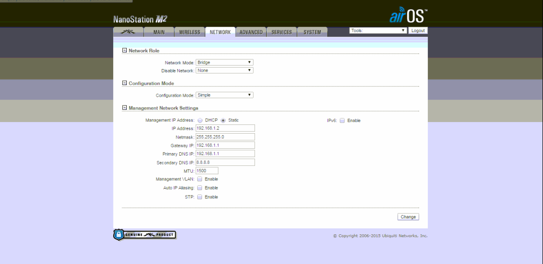The height and width of the screenshot is (264, 543).
Task: Click the Netmask input field
Action: (x=225, y=137)
